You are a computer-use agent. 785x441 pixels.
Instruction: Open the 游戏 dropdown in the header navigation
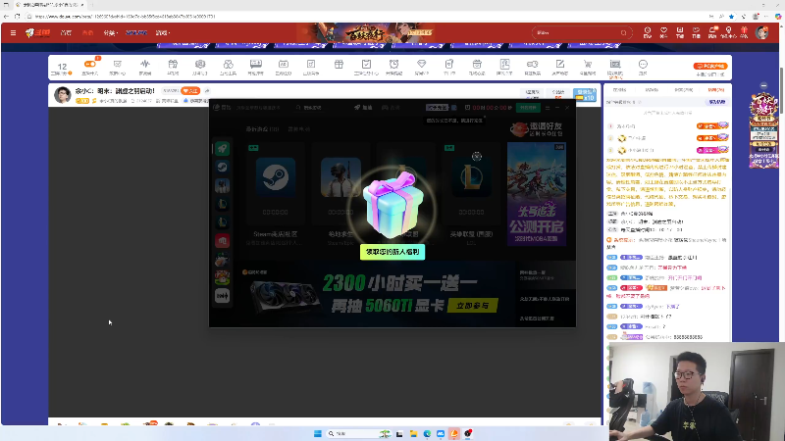click(163, 33)
